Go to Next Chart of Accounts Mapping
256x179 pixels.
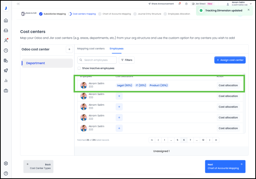coord(225,166)
